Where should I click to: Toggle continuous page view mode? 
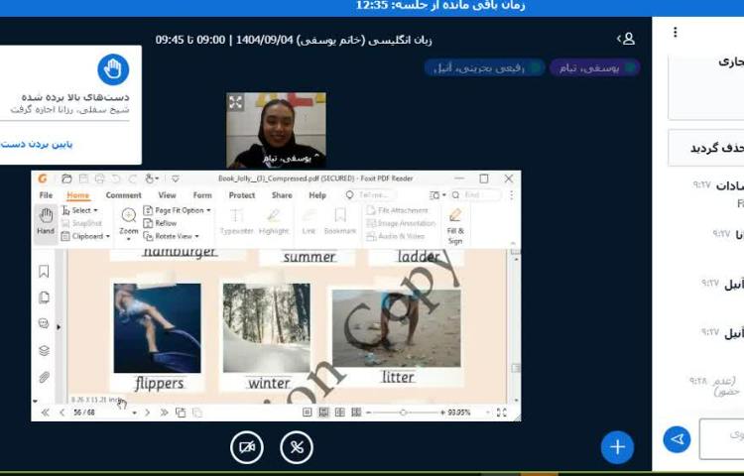(323, 413)
